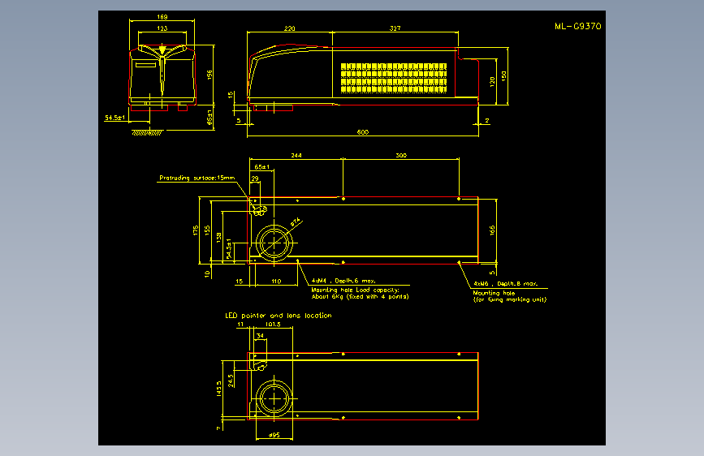This screenshot has height=456, width=704.
Task: Select the 175 vertical dimension
Action: tap(196, 230)
